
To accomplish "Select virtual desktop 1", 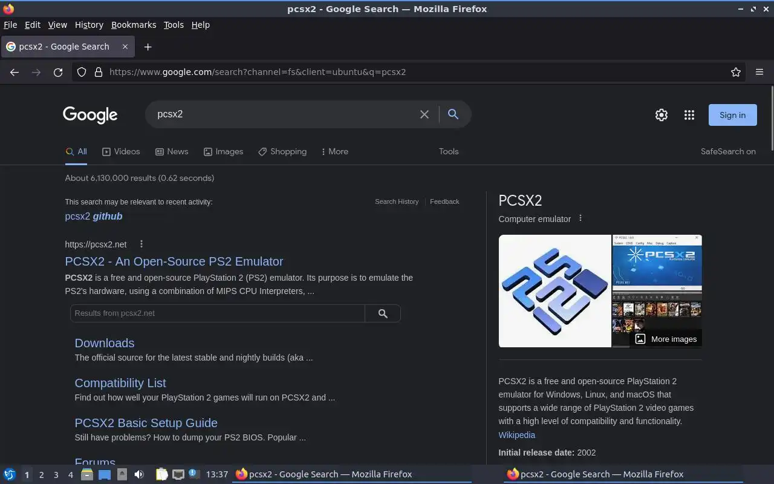I will click(x=27, y=475).
